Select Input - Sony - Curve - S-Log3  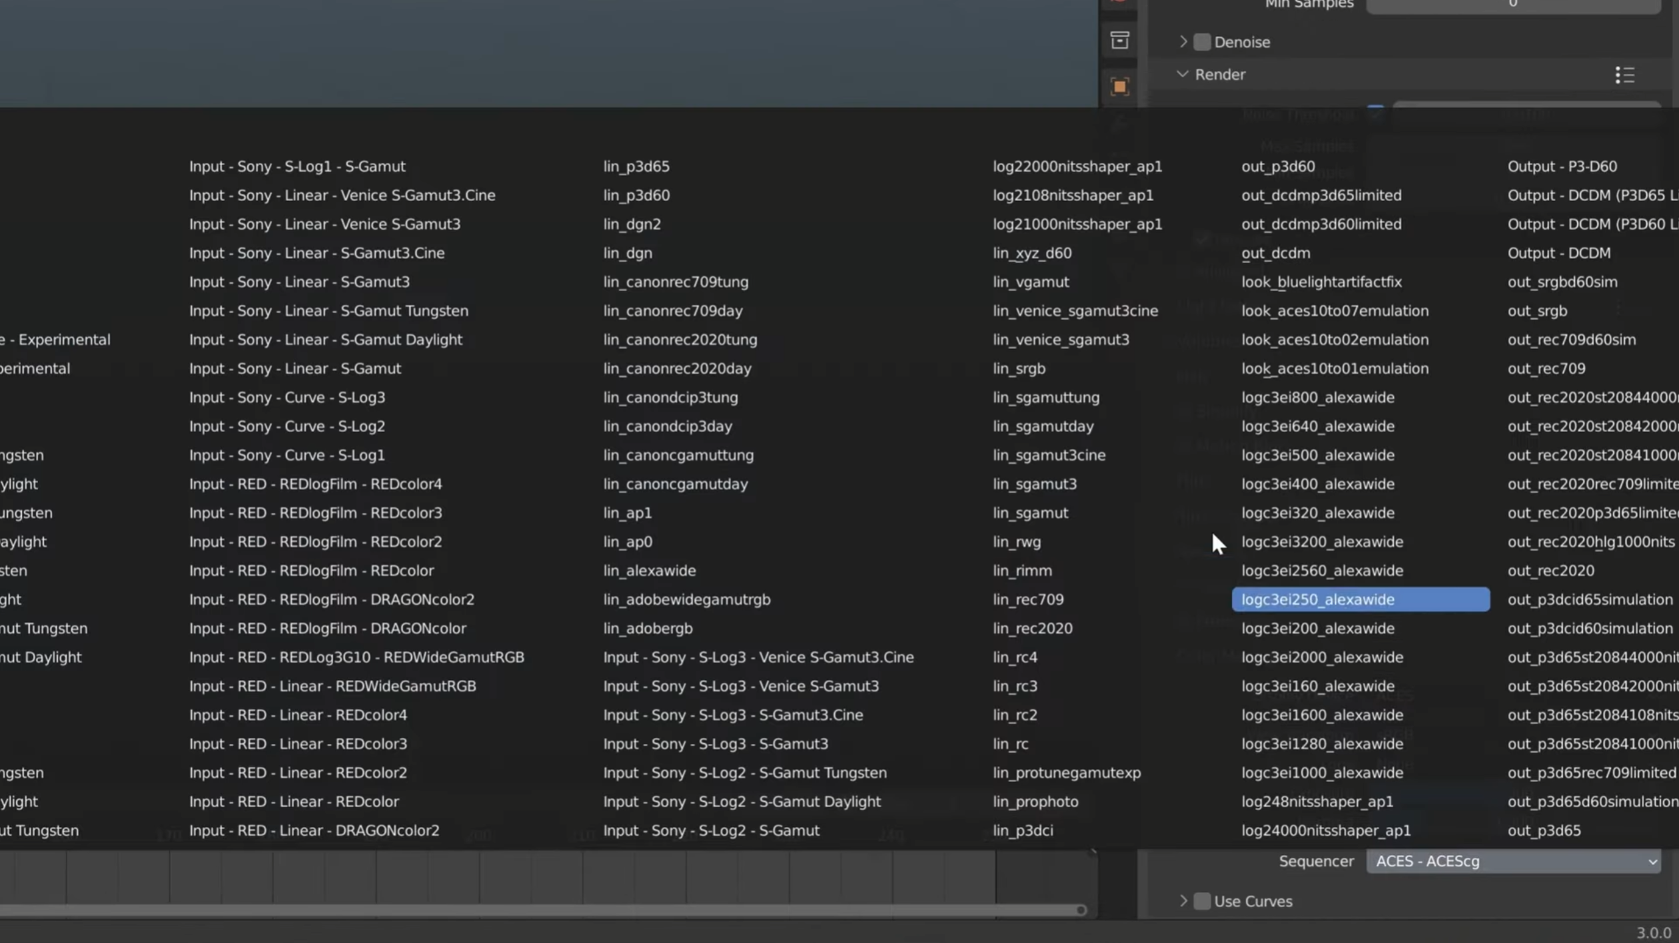point(286,398)
